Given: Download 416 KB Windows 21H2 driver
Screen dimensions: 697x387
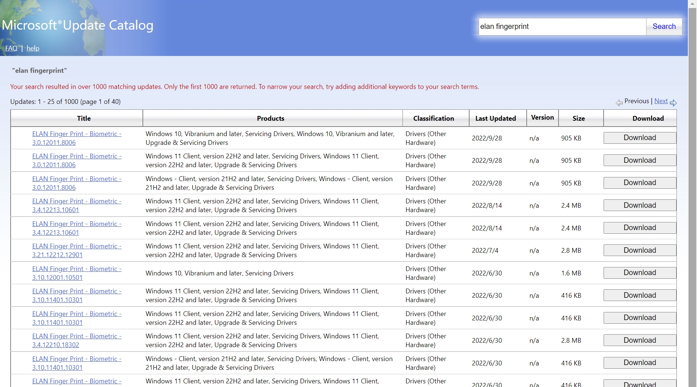Looking at the screenshot, I should tap(639, 363).
